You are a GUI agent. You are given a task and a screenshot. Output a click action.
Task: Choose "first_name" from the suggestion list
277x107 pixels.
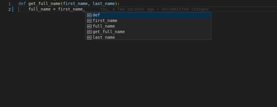click(x=148, y=21)
